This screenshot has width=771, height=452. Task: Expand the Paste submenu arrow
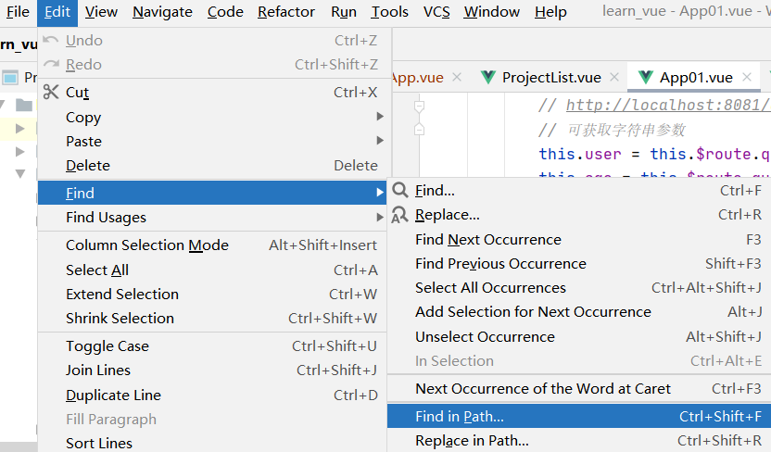[x=379, y=142]
